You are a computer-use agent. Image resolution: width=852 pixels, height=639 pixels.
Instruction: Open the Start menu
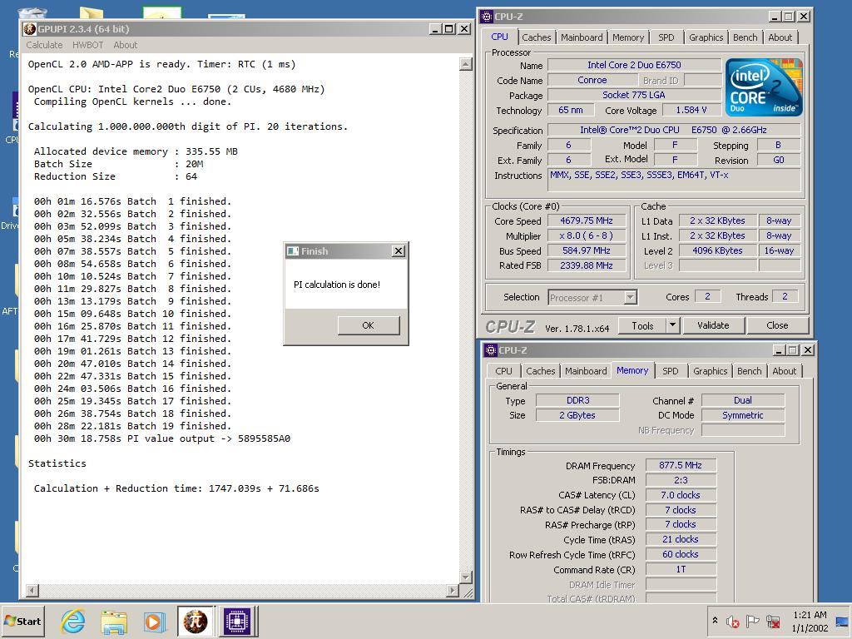[x=22, y=621]
